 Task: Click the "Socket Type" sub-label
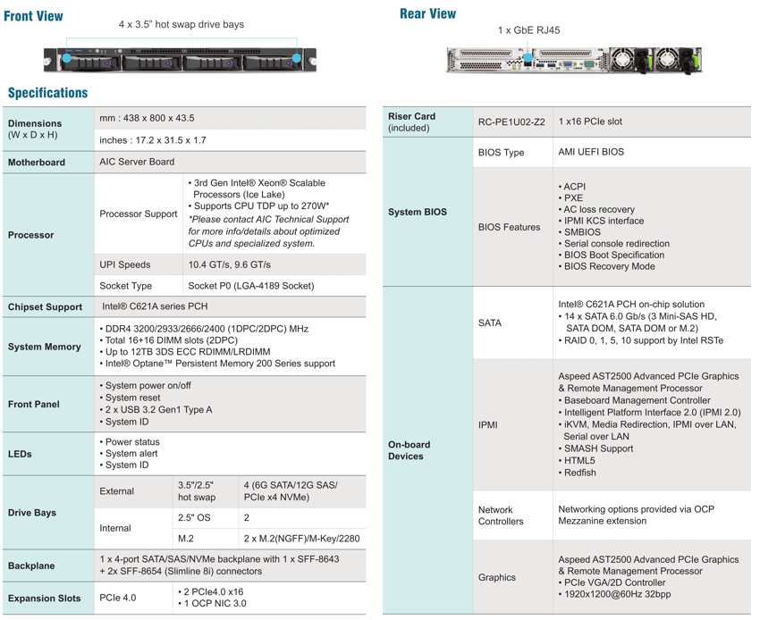pyautogui.click(x=125, y=286)
